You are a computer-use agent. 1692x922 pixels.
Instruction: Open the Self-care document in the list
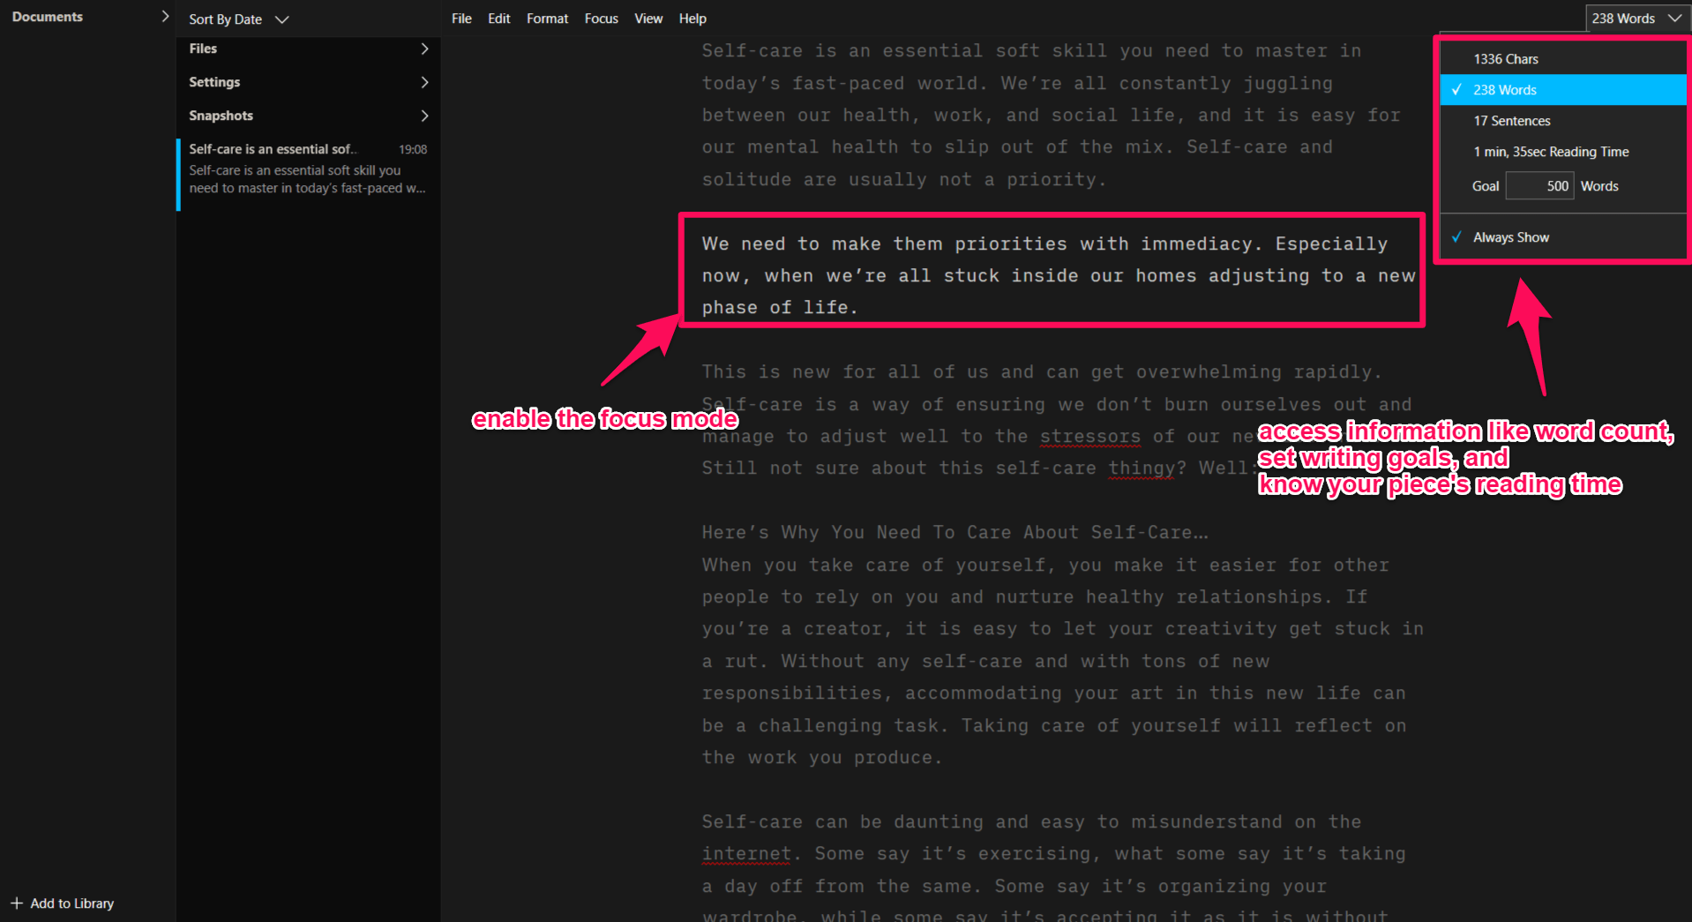(307, 169)
